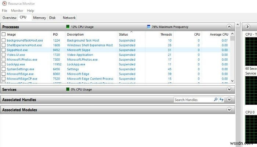Check the SystemSettings.exe checkbox

click(4, 69)
